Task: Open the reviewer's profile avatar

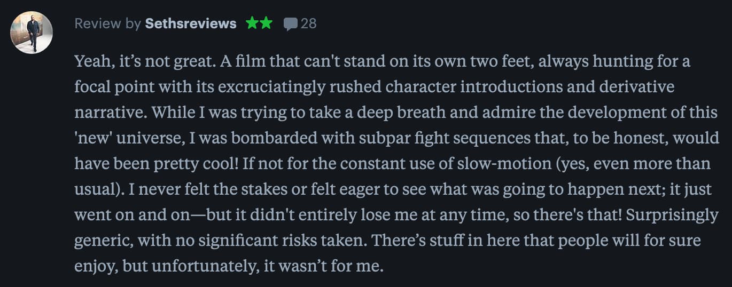Action: click(32, 33)
